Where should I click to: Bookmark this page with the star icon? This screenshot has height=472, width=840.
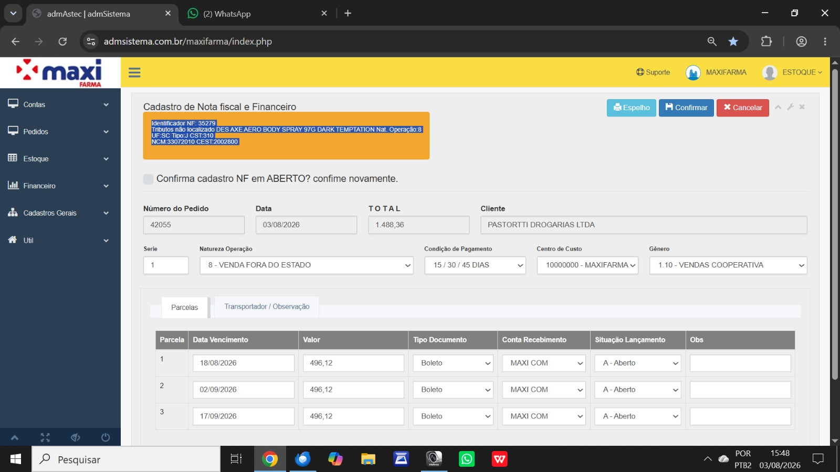733,41
